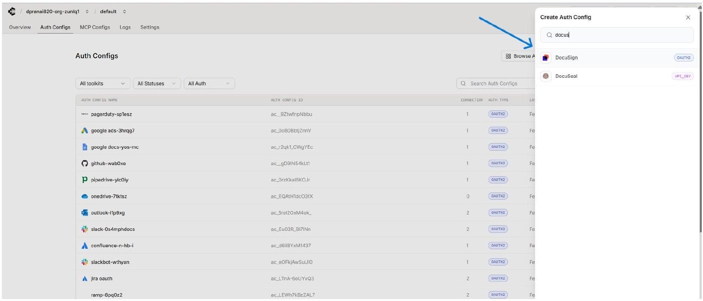Screen dimensions: 703x301
Task: Click the PagerDuty icon in pagerduty-sp1esz row
Action: 84,114
